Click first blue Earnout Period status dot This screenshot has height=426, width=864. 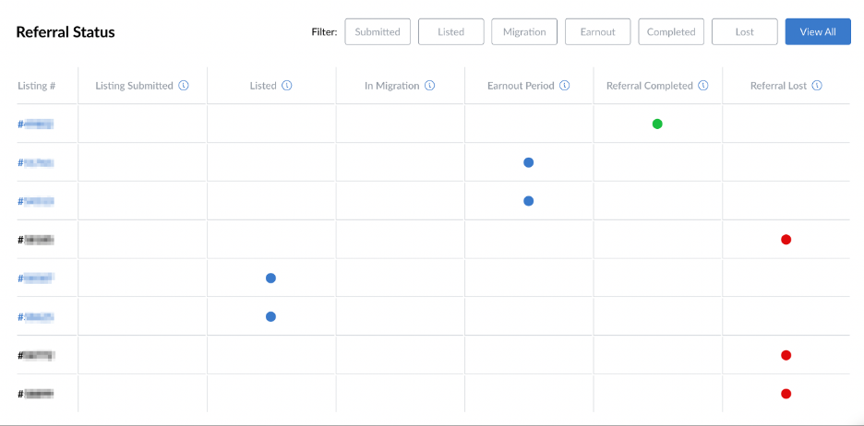tap(529, 162)
